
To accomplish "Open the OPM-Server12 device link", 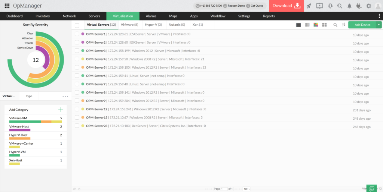I will [96, 109].
